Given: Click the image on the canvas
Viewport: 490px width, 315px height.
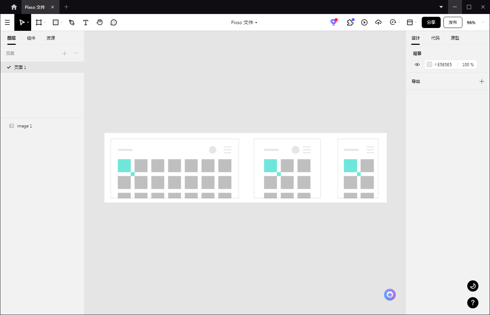Looking at the screenshot, I should click(x=245, y=168).
